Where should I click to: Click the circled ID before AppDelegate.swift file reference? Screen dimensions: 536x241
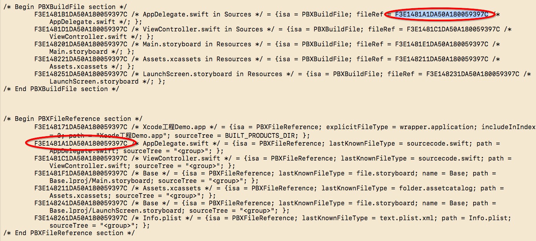click(x=80, y=143)
